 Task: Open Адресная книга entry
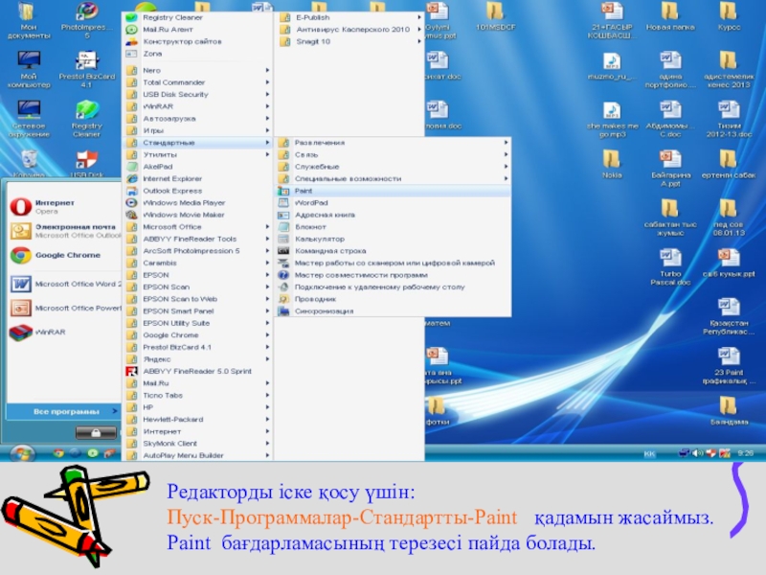(393, 215)
